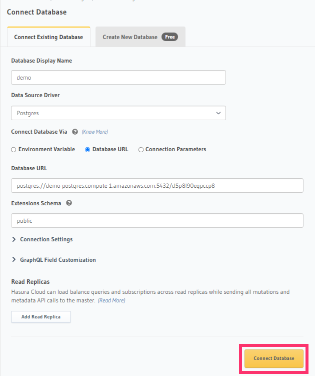This screenshot has height=376, width=315.
Task: Select the Database URL radio option
Action: tap(87, 149)
